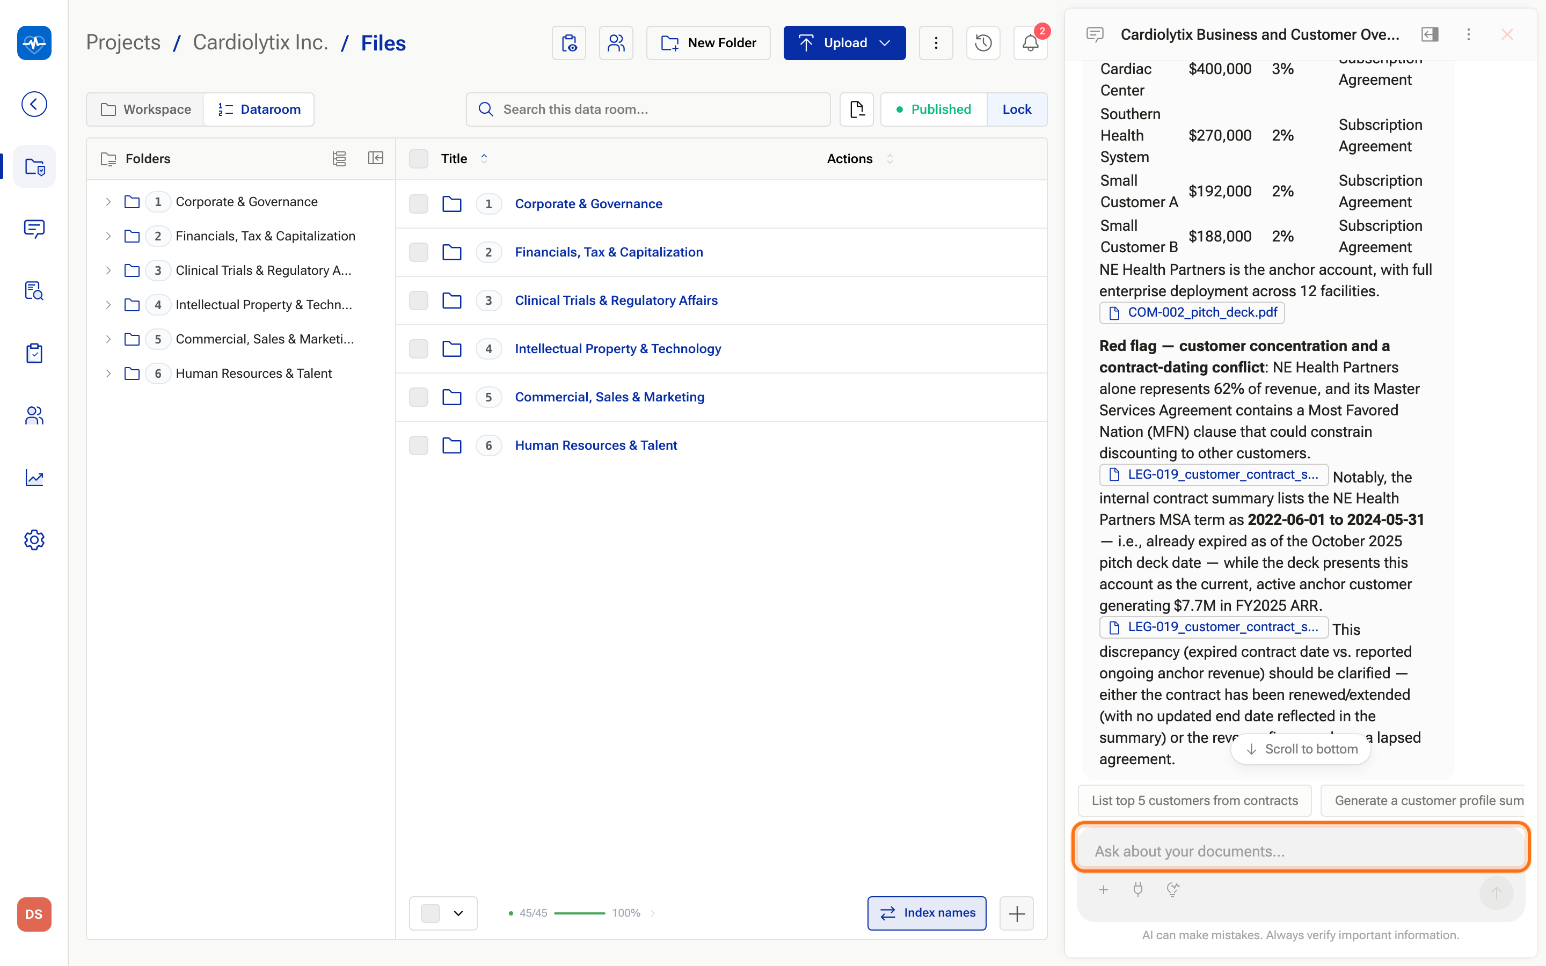Open the analytics chart sidebar icon
This screenshot has height=966, width=1546.
pos(34,477)
